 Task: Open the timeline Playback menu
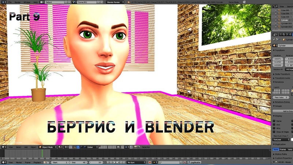pos(37,162)
